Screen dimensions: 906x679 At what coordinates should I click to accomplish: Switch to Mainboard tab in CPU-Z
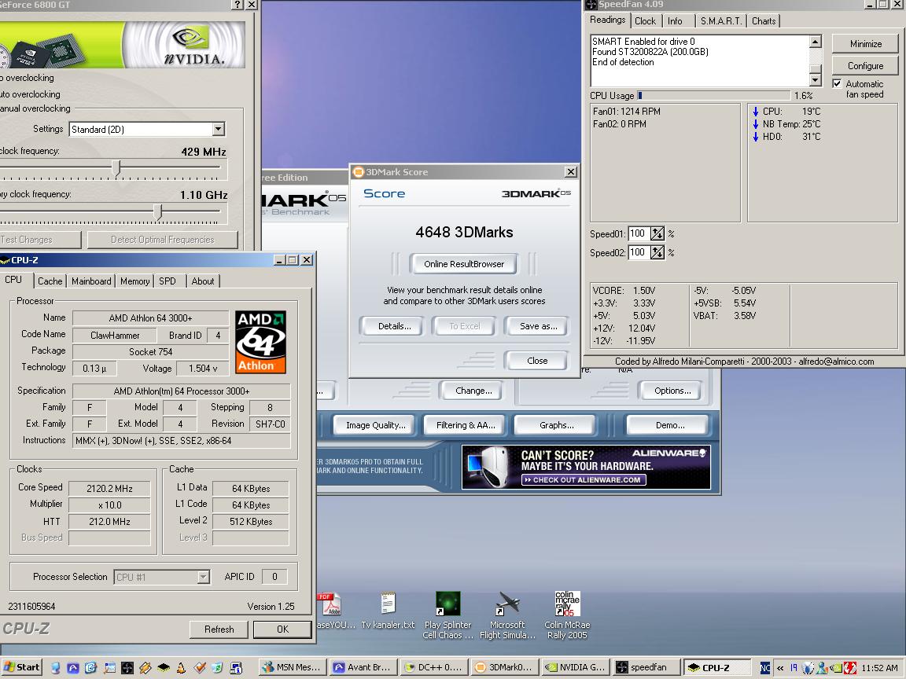coord(91,281)
